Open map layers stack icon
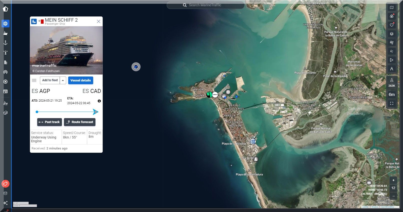This screenshot has height=212, width=403. [391, 34]
